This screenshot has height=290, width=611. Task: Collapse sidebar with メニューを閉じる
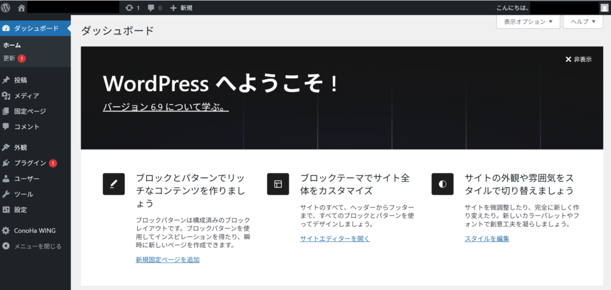pos(37,246)
